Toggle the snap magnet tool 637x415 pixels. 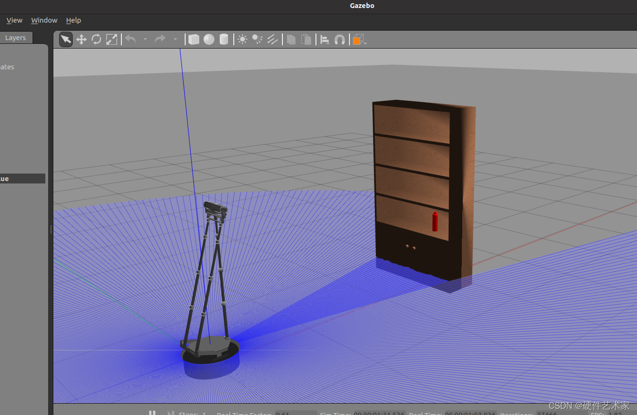tap(340, 40)
